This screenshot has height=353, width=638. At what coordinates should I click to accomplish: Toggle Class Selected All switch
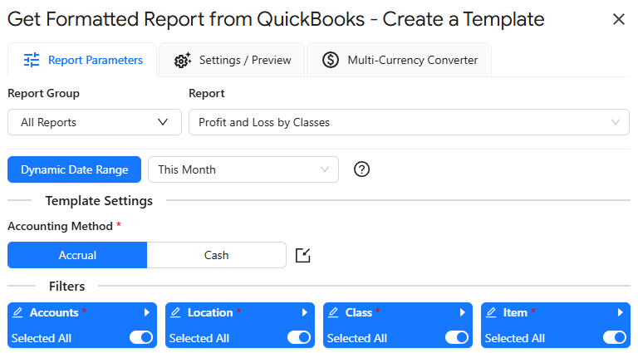pos(457,337)
